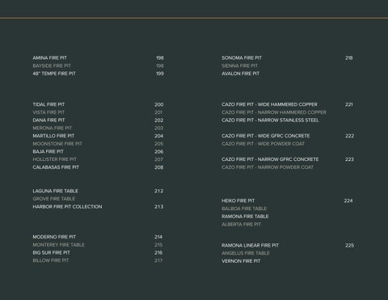Open the Baja Fire Pit entry
388x300 pixels.
(x=48, y=152)
